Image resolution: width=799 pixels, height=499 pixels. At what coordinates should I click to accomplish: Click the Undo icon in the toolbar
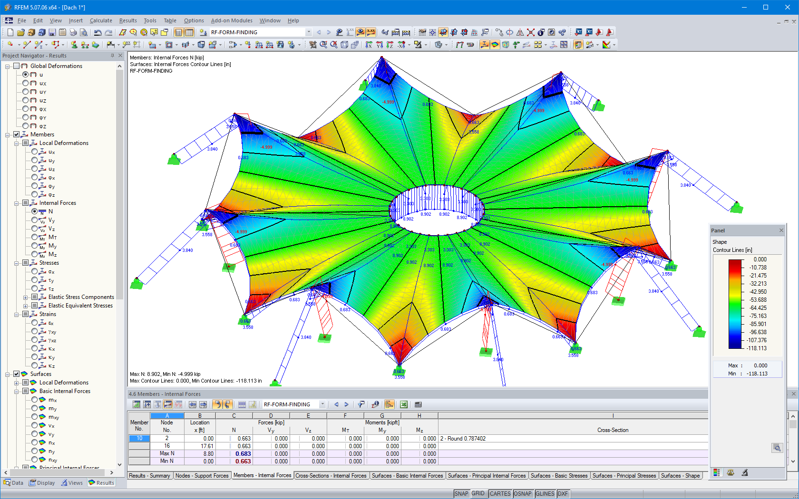pos(97,32)
